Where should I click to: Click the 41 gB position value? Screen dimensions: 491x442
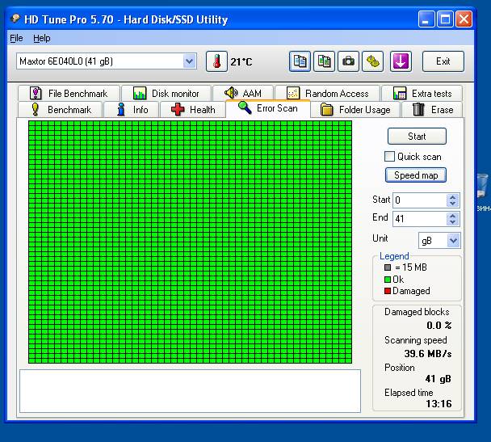coord(438,379)
